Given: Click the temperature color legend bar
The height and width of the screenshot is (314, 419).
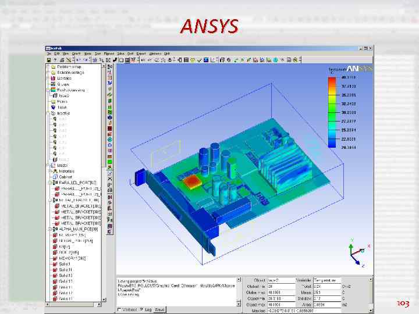Looking at the screenshot, I should pyautogui.click(x=332, y=112).
